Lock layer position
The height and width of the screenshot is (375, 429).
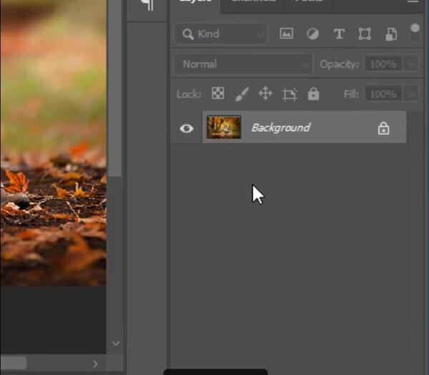tap(265, 94)
